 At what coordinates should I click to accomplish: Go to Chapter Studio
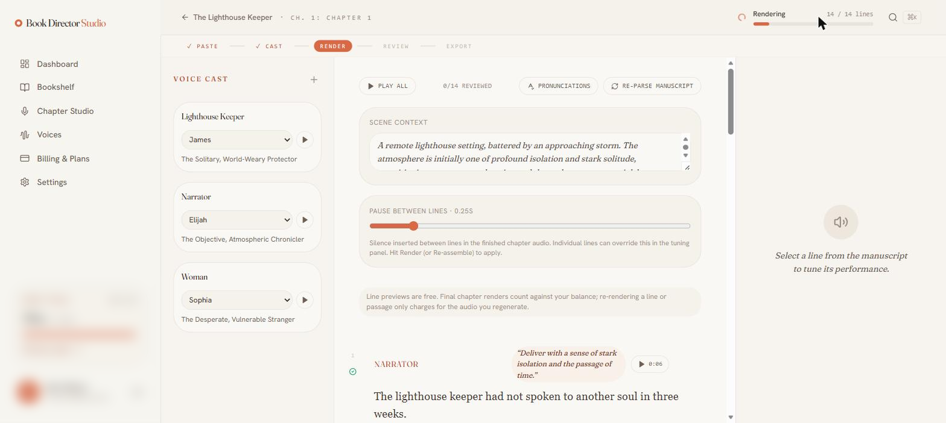pyautogui.click(x=65, y=111)
